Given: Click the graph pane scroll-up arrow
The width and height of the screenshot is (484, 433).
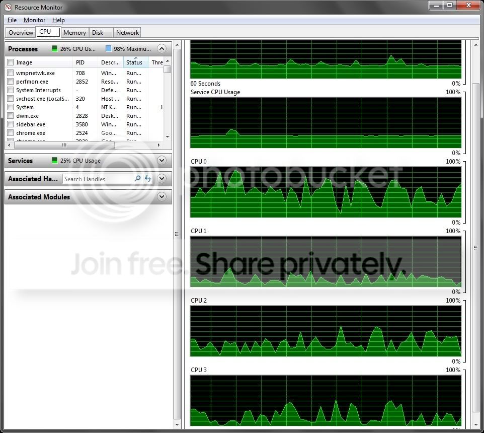Looking at the screenshot, I should tap(475, 45).
